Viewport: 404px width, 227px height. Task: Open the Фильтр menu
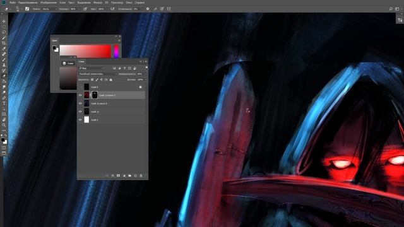pyautogui.click(x=98, y=3)
